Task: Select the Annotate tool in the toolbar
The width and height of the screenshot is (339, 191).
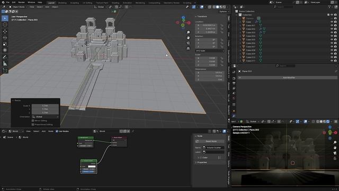Action: coord(5,57)
